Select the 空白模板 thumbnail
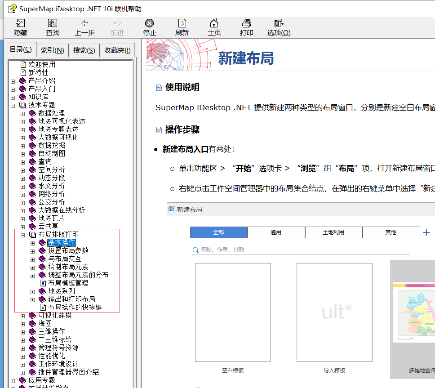 pyautogui.click(x=233, y=312)
